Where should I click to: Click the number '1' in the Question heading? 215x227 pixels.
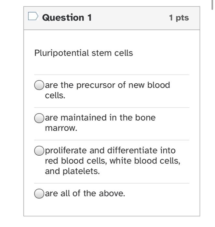89,18
